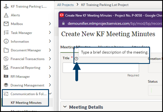Click the Financial Transactions dollar icon
Viewport: 163px width, 112px height.
tap(6, 59)
